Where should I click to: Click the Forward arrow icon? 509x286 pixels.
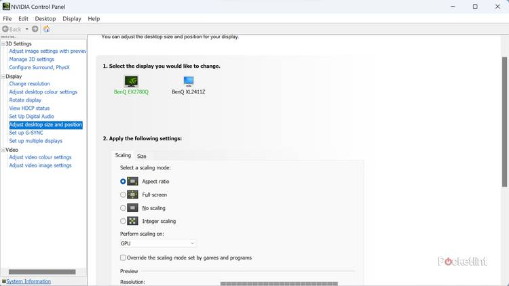(x=35, y=29)
